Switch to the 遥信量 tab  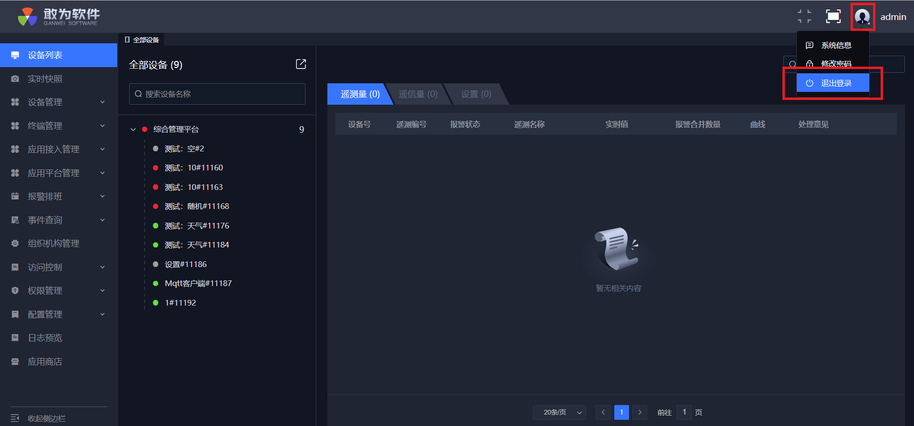pyautogui.click(x=418, y=94)
